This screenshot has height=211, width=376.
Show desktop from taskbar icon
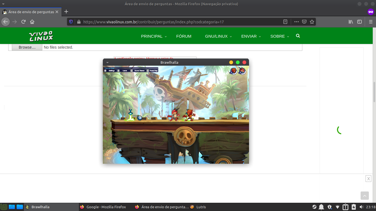(x=12, y=207)
